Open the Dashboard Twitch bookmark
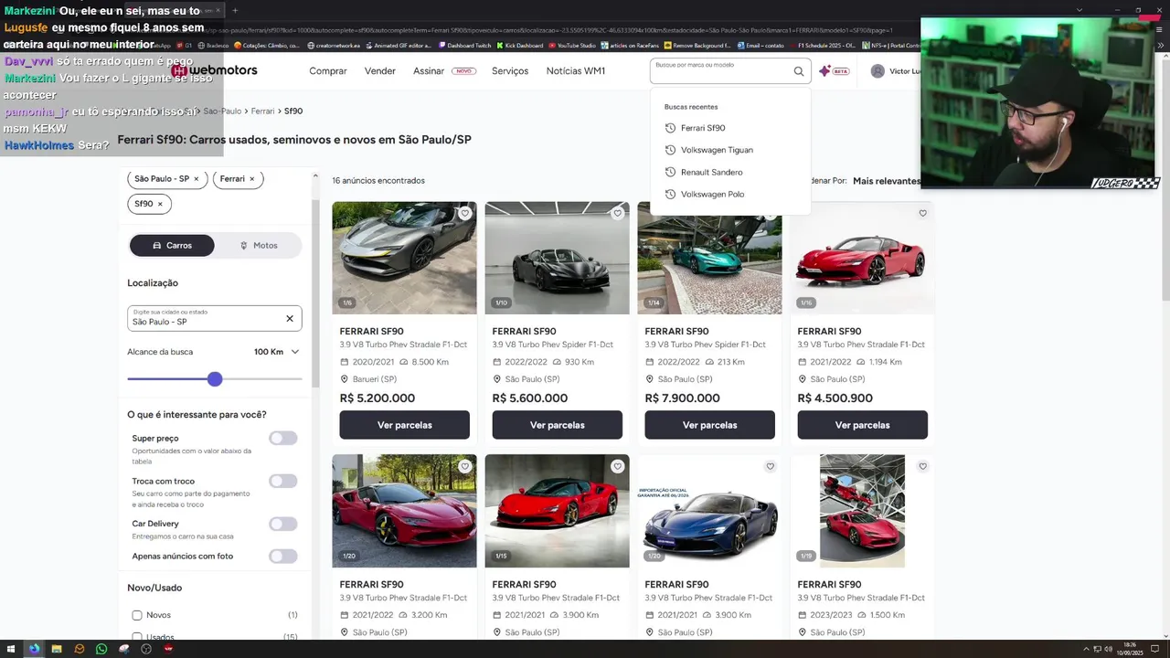 [x=464, y=45]
